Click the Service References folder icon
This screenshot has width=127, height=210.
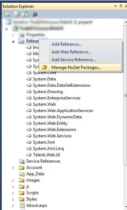click(21, 161)
